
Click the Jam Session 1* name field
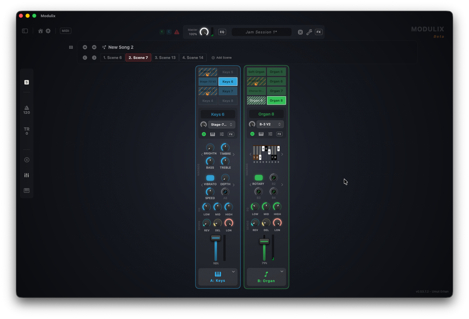[x=261, y=32]
